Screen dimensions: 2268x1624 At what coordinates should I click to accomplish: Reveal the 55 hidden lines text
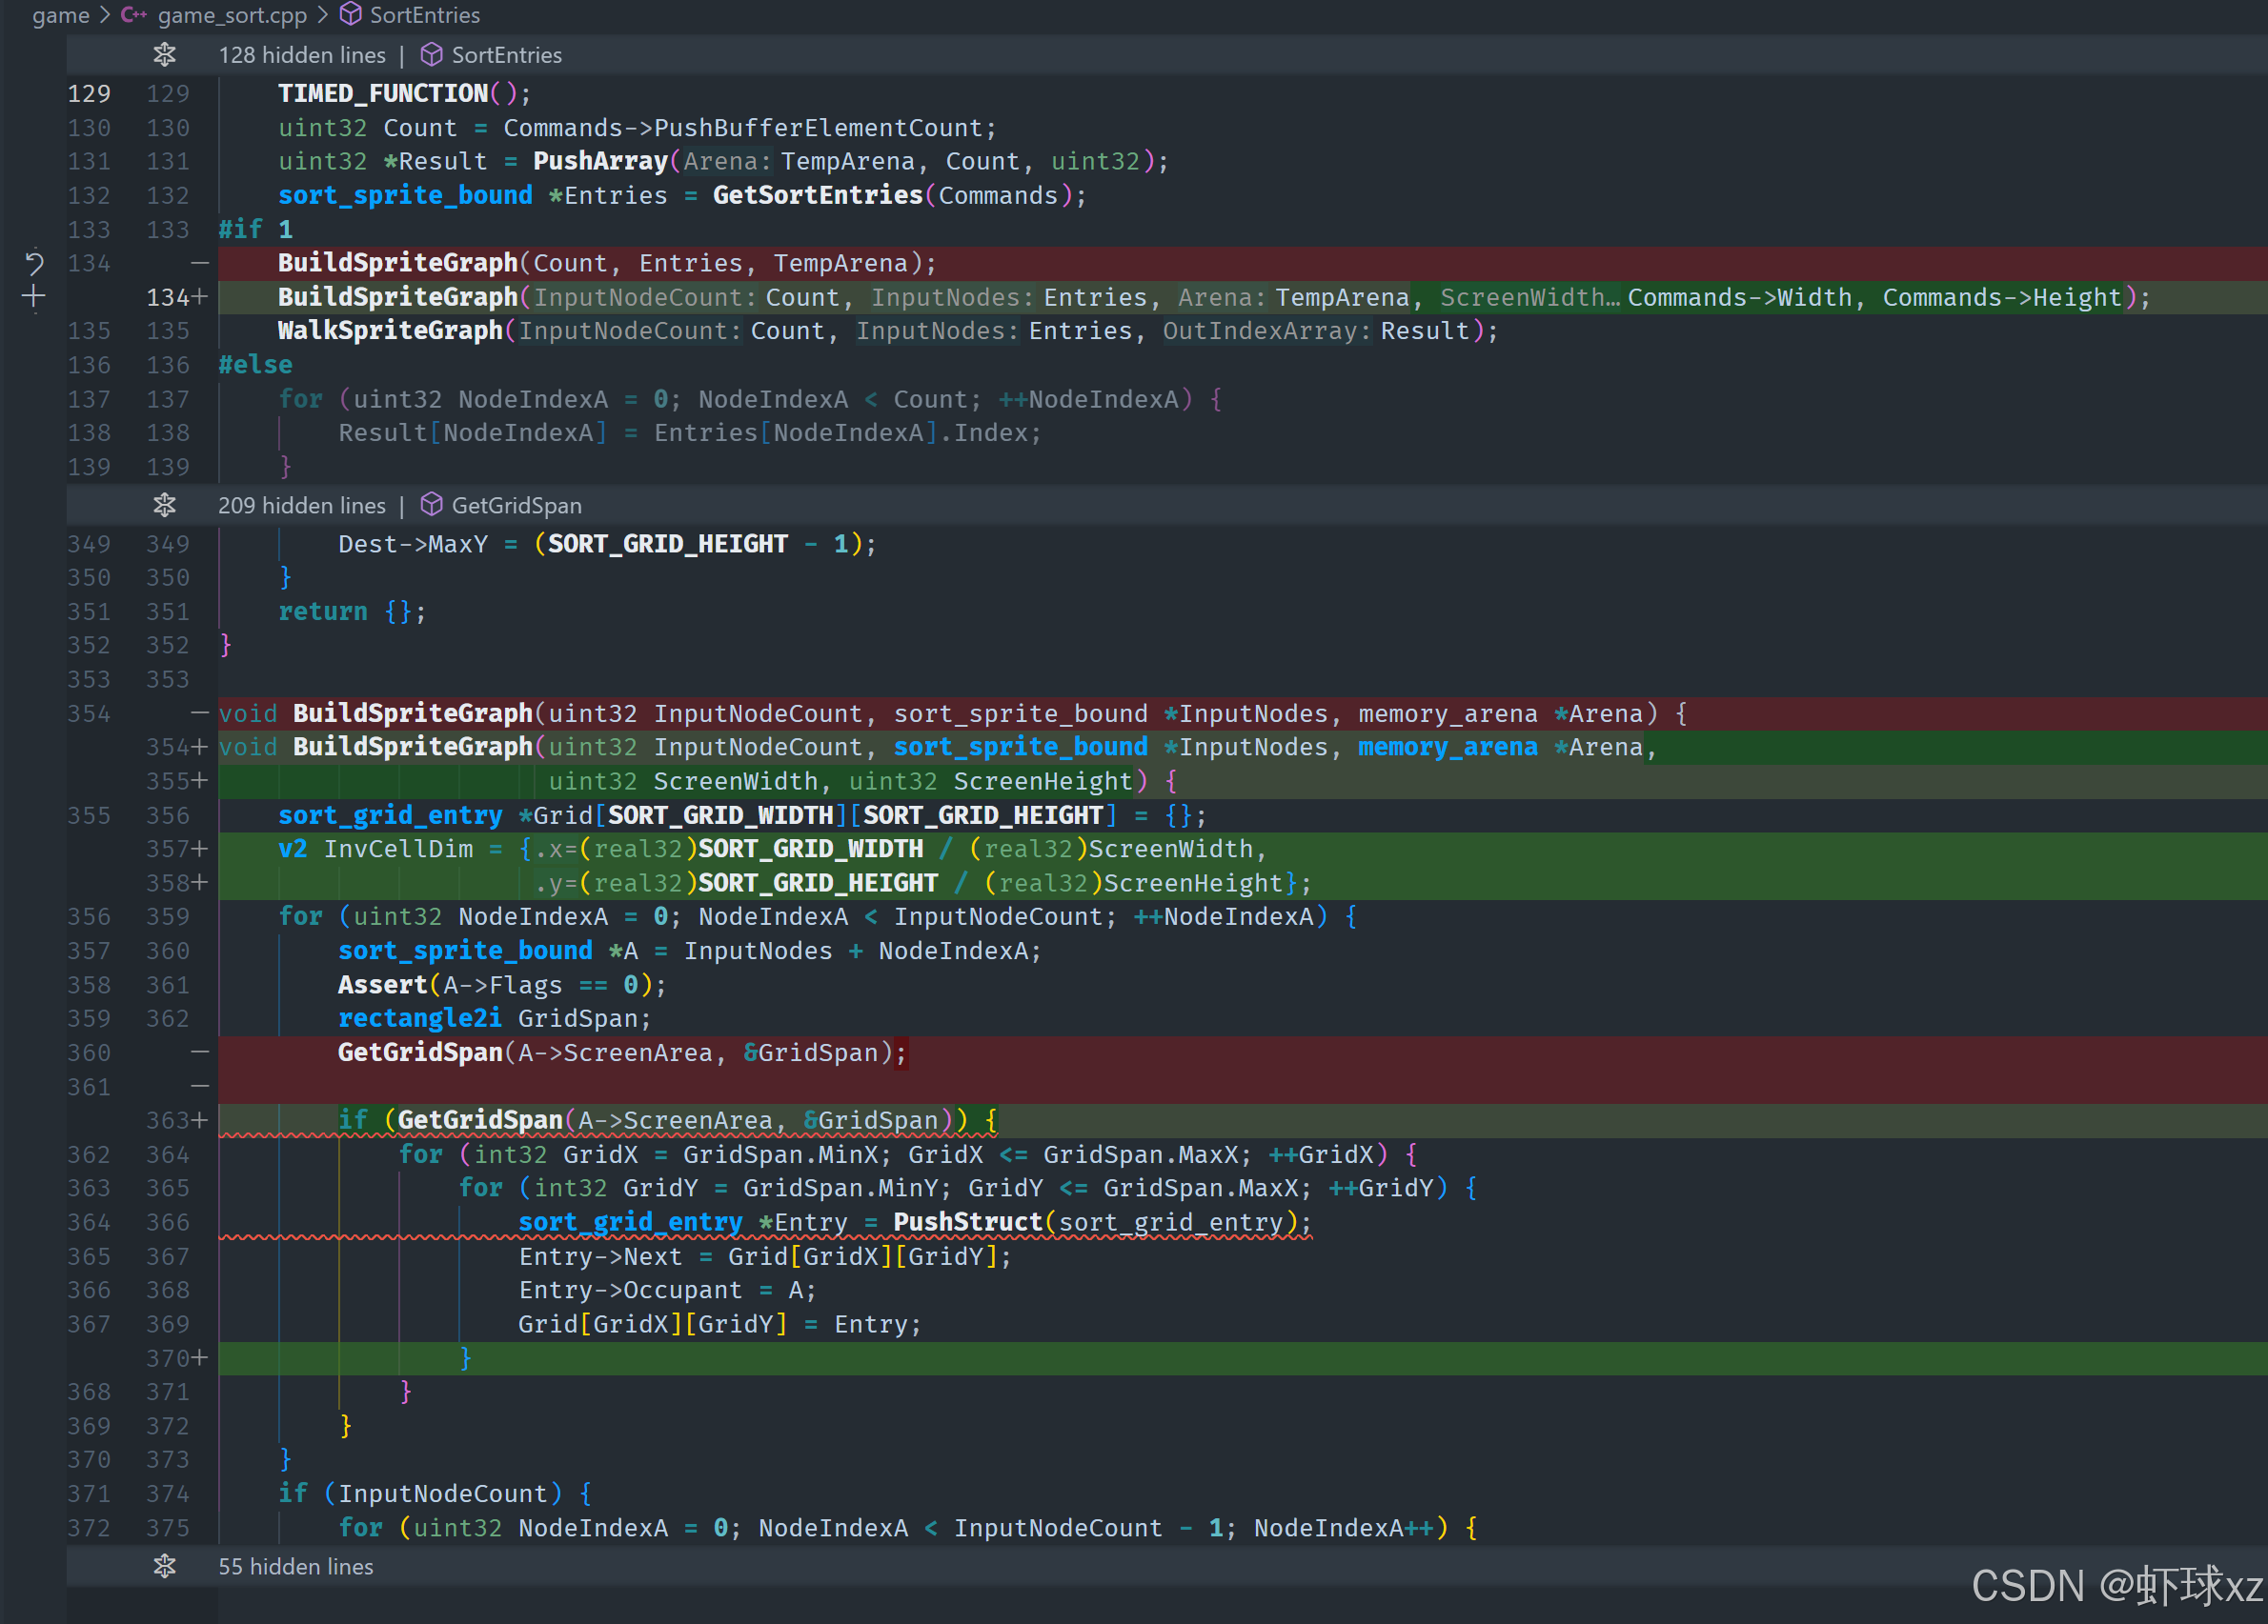pos(296,1566)
